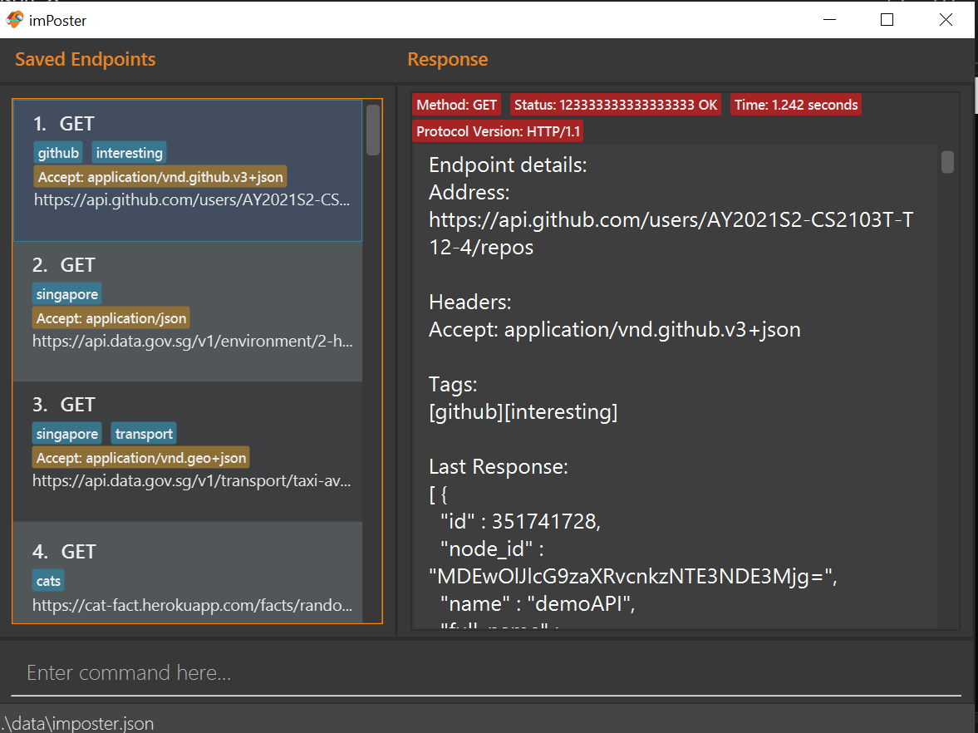Click the [github][interesting] tags text
This screenshot has width=978, height=733.
tap(523, 411)
